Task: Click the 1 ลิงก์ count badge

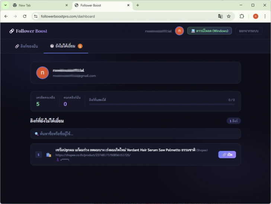Action: [x=234, y=121]
